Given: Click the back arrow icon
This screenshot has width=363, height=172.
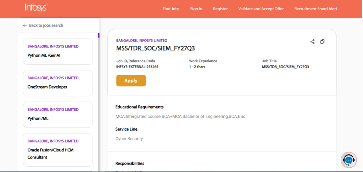Looking at the screenshot, I should point(25,25).
